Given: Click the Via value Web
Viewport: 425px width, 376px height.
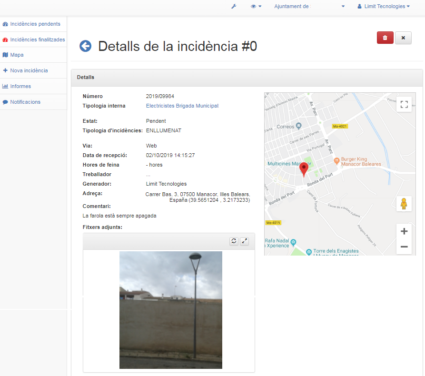Looking at the screenshot, I should point(151,146).
